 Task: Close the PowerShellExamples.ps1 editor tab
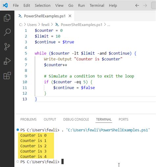(70, 16)
